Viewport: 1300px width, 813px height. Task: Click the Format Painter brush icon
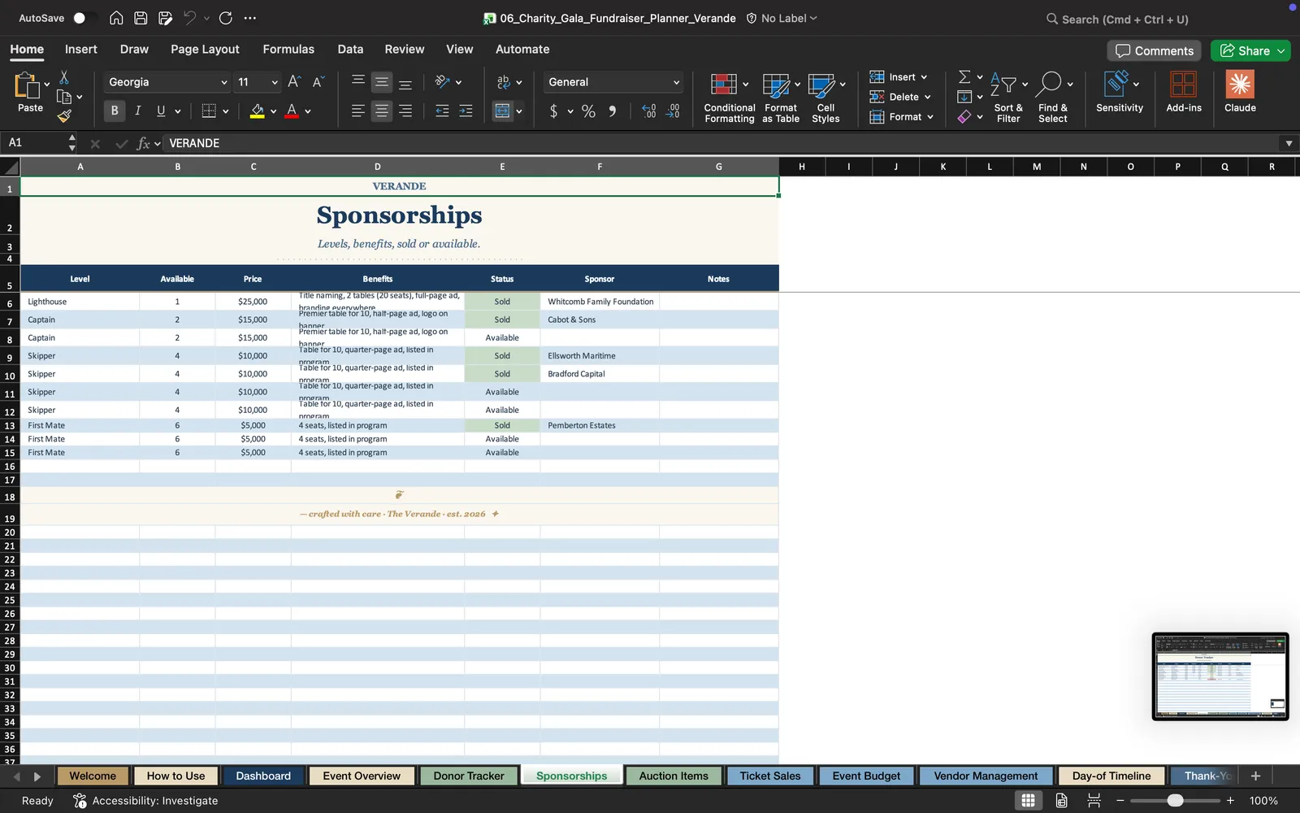(x=64, y=116)
